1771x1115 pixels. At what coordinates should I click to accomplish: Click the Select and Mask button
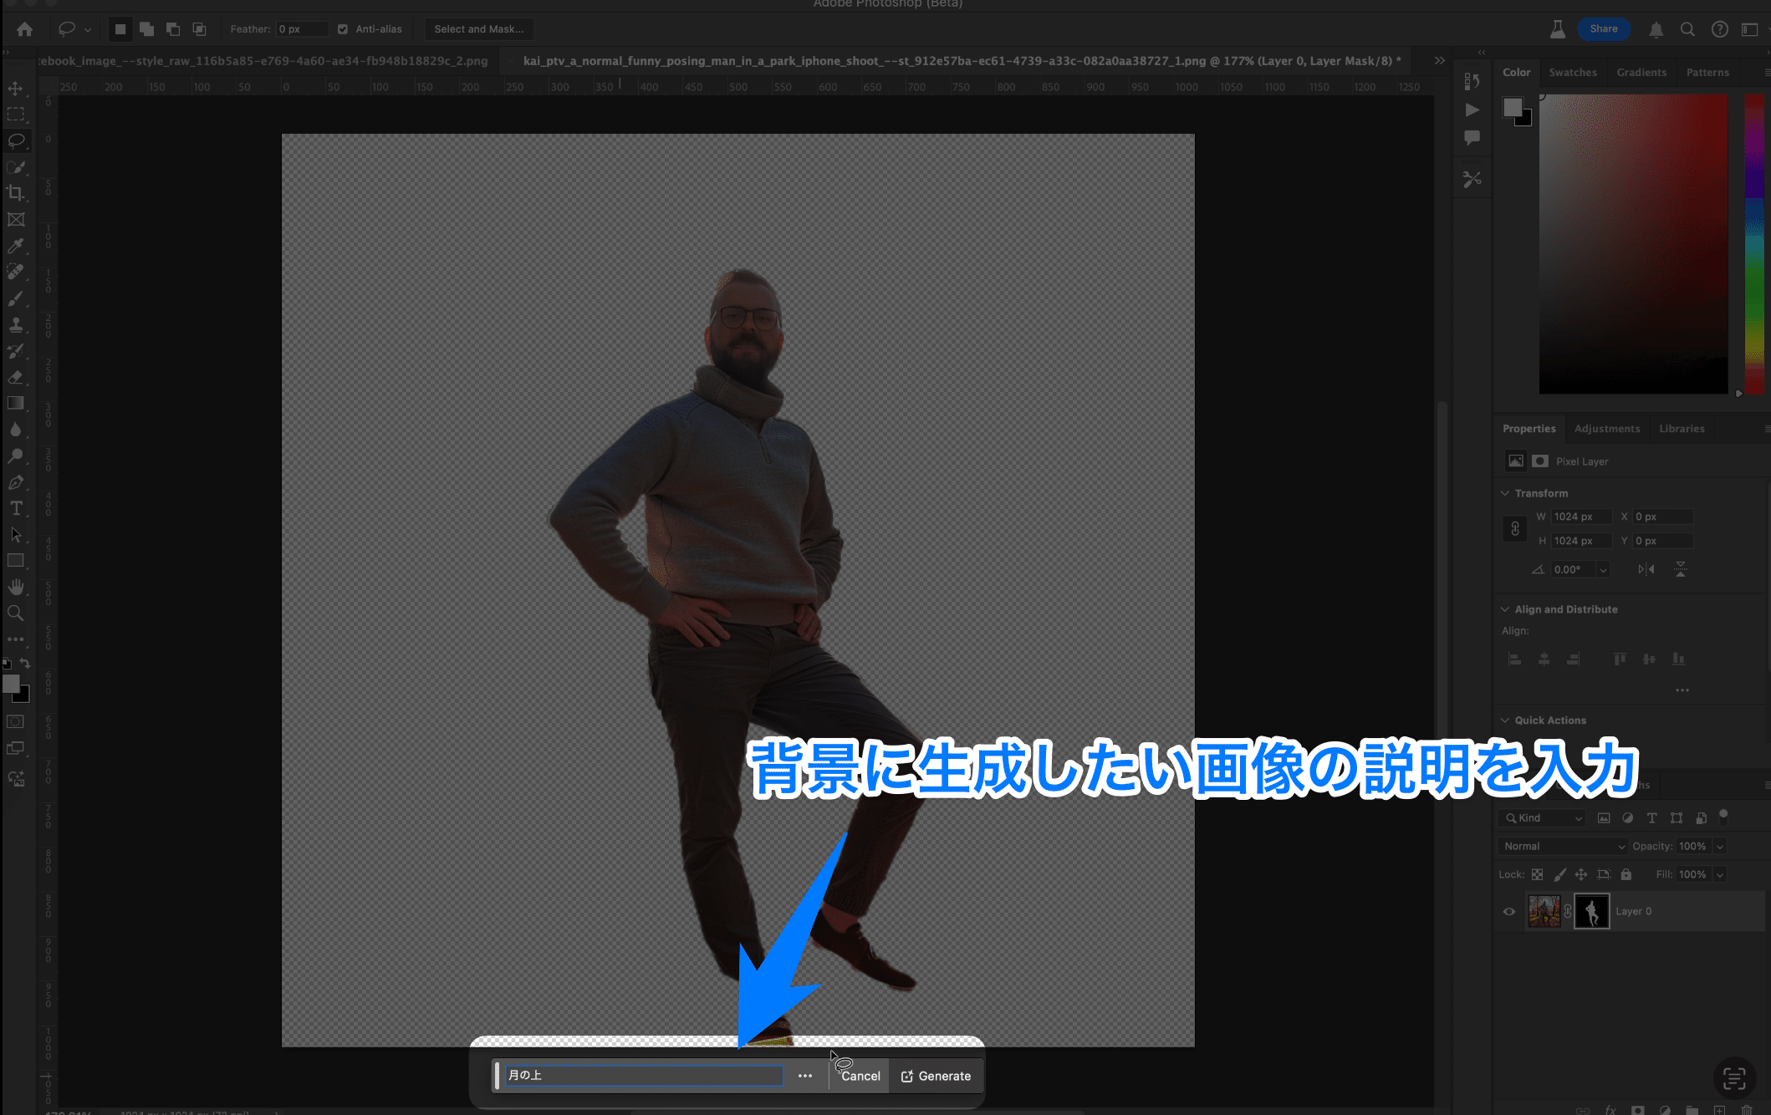pos(478,29)
